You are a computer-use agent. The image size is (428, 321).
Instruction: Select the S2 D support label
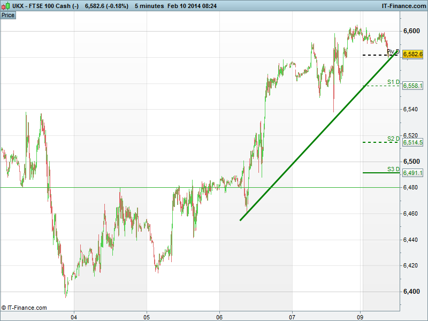[x=393, y=139]
